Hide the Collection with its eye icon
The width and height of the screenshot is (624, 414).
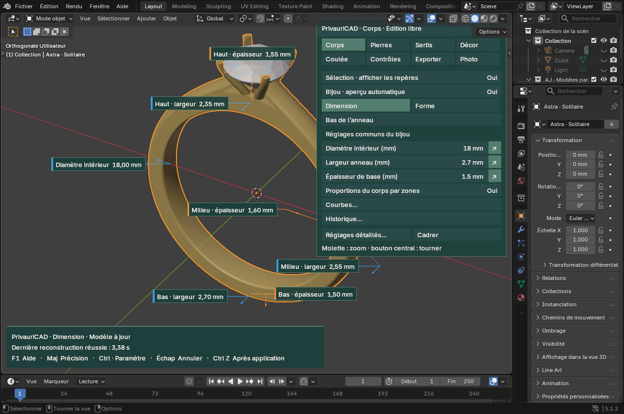pyautogui.click(x=604, y=41)
